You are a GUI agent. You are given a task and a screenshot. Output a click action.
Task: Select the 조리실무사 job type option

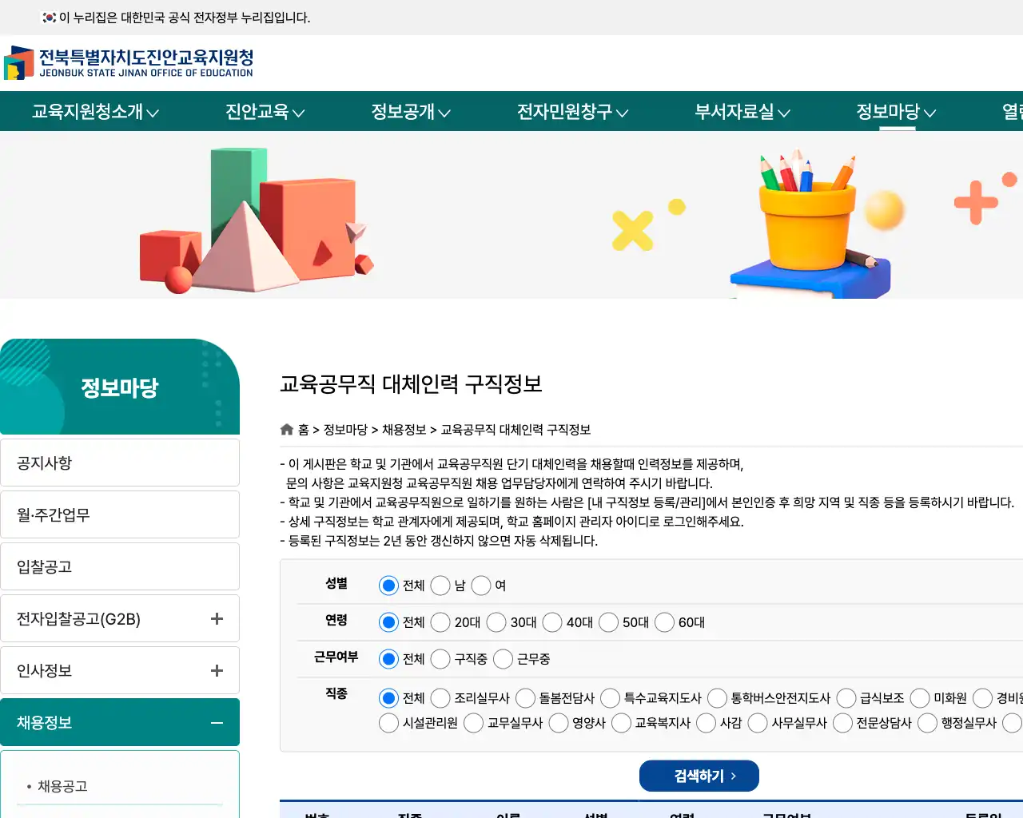click(x=440, y=698)
